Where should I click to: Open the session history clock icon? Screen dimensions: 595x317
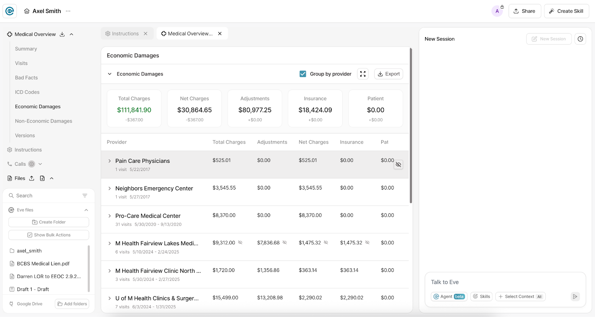pos(580,39)
